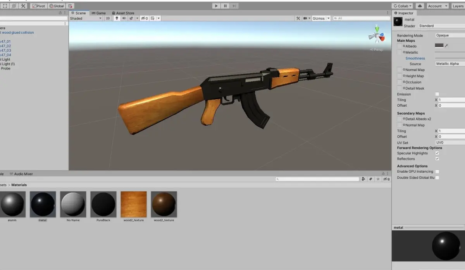This screenshot has width=465, height=270.
Task: Switch to the Asset Store tab
Action: click(123, 13)
